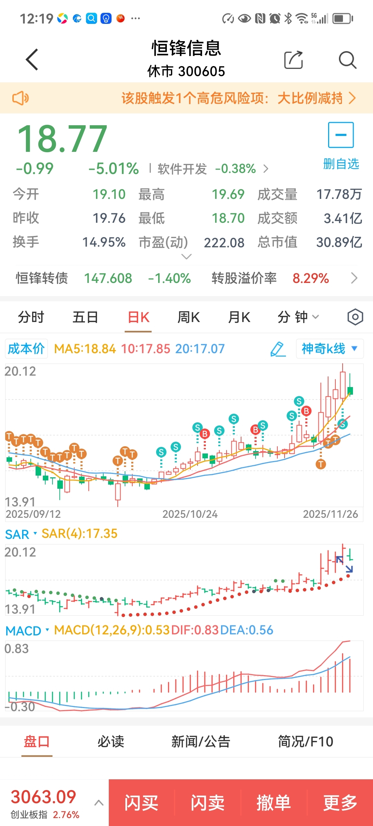Screen dimensions: 373x826
Task: Switch to 五日 tab
Action: [x=85, y=317]
